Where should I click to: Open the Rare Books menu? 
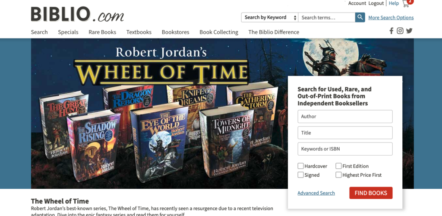coord(102,32)
